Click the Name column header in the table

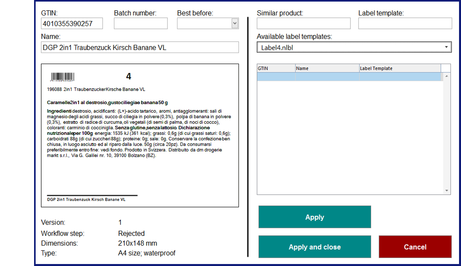click(327, 68)
